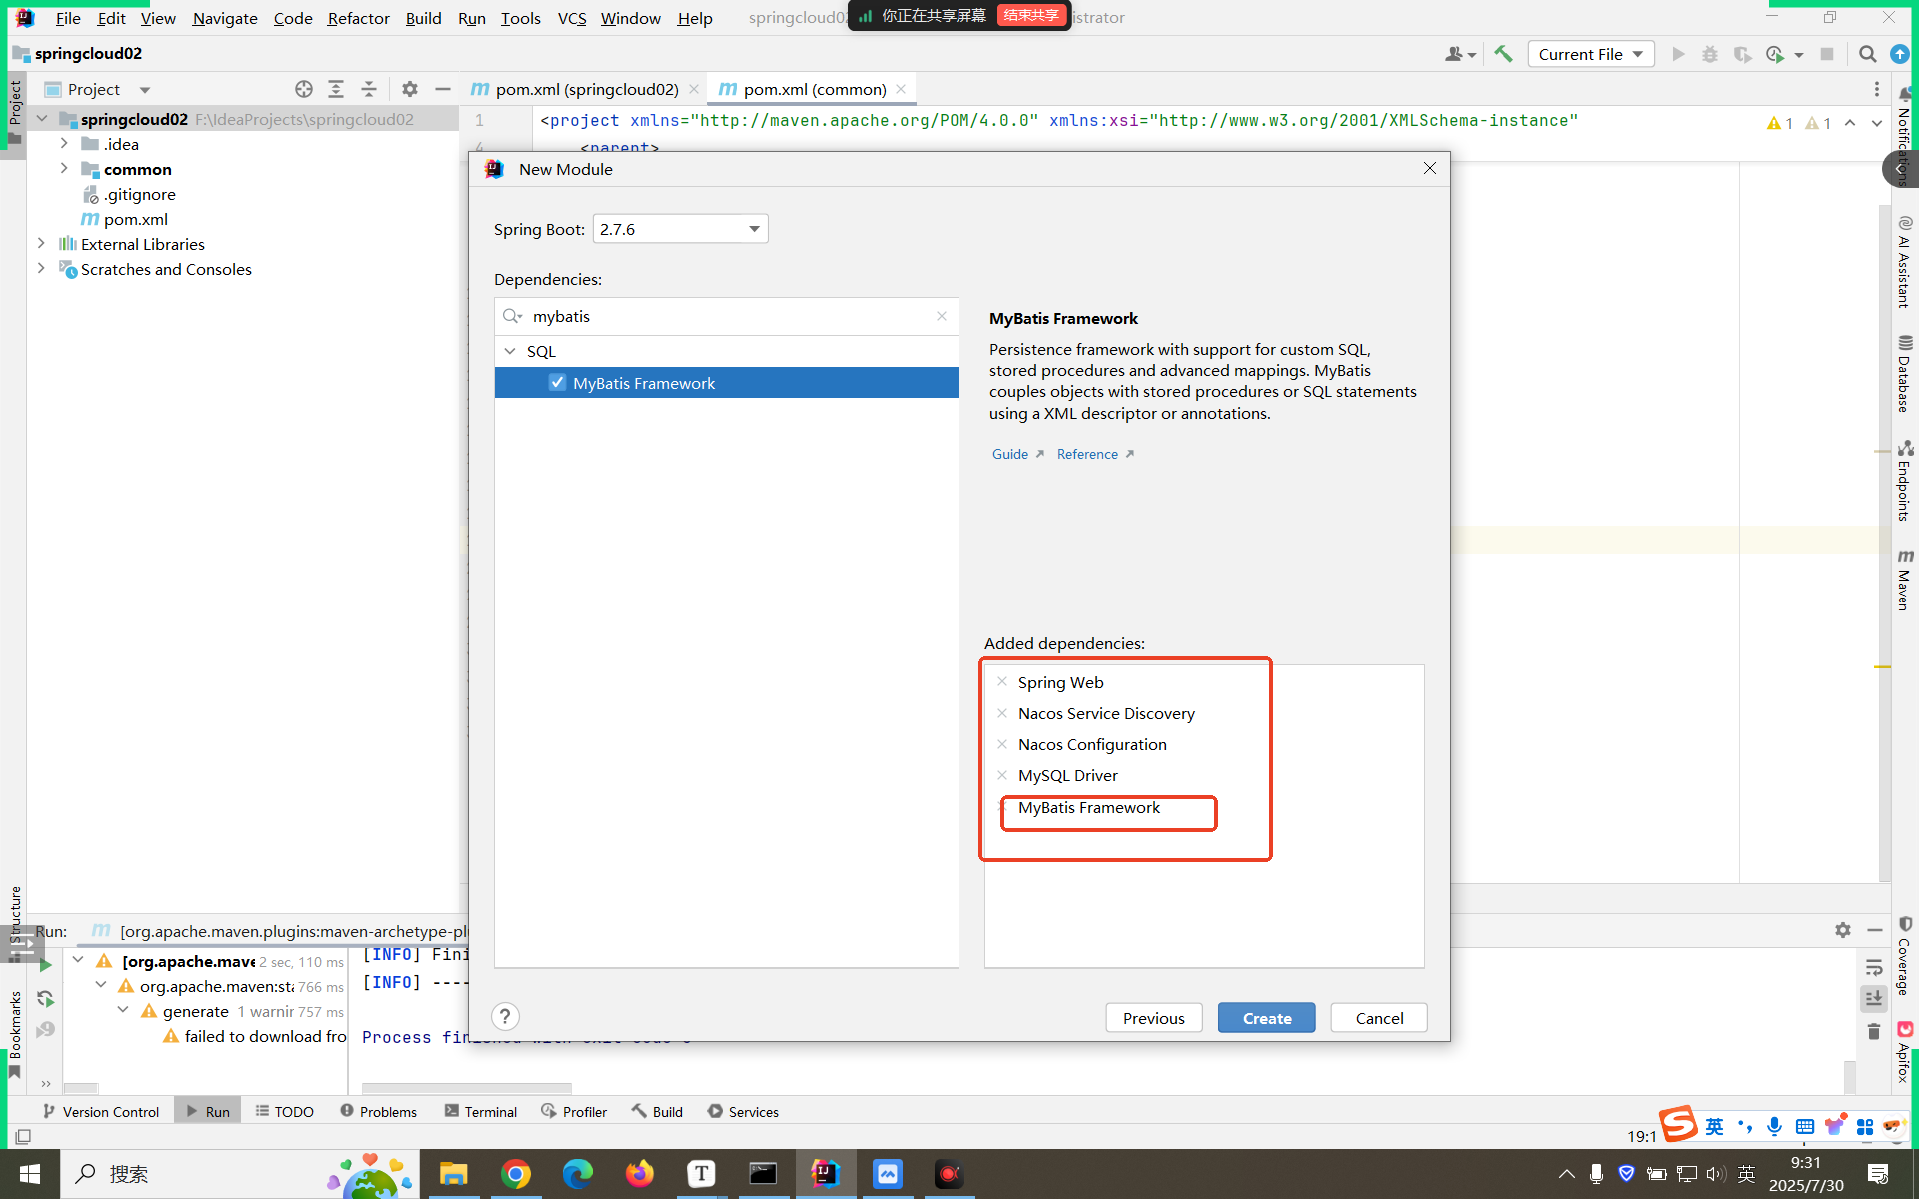Open Run panel settings gear

[1843, 930]
